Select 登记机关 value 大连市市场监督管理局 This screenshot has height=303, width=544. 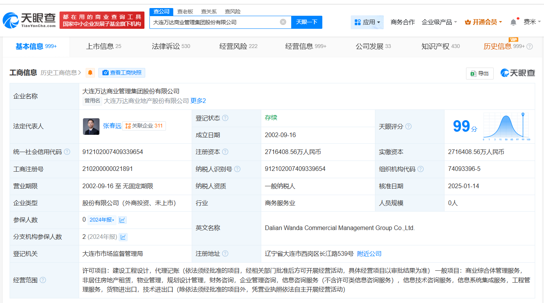113,253
